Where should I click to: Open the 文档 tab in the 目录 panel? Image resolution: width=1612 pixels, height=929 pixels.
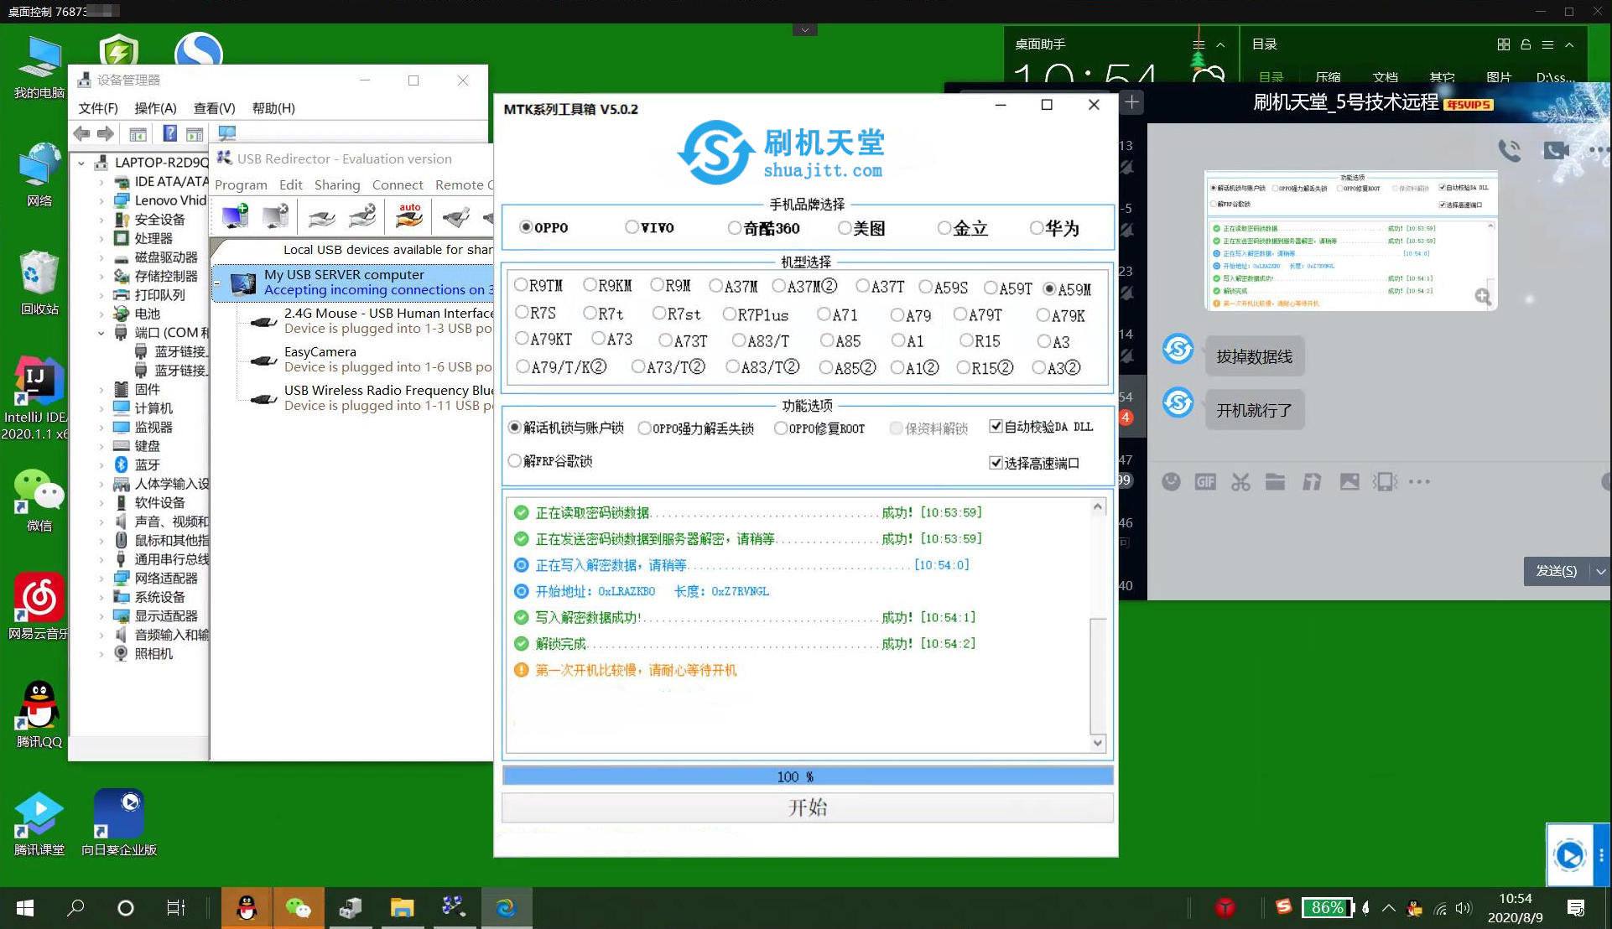[1385, 77]
